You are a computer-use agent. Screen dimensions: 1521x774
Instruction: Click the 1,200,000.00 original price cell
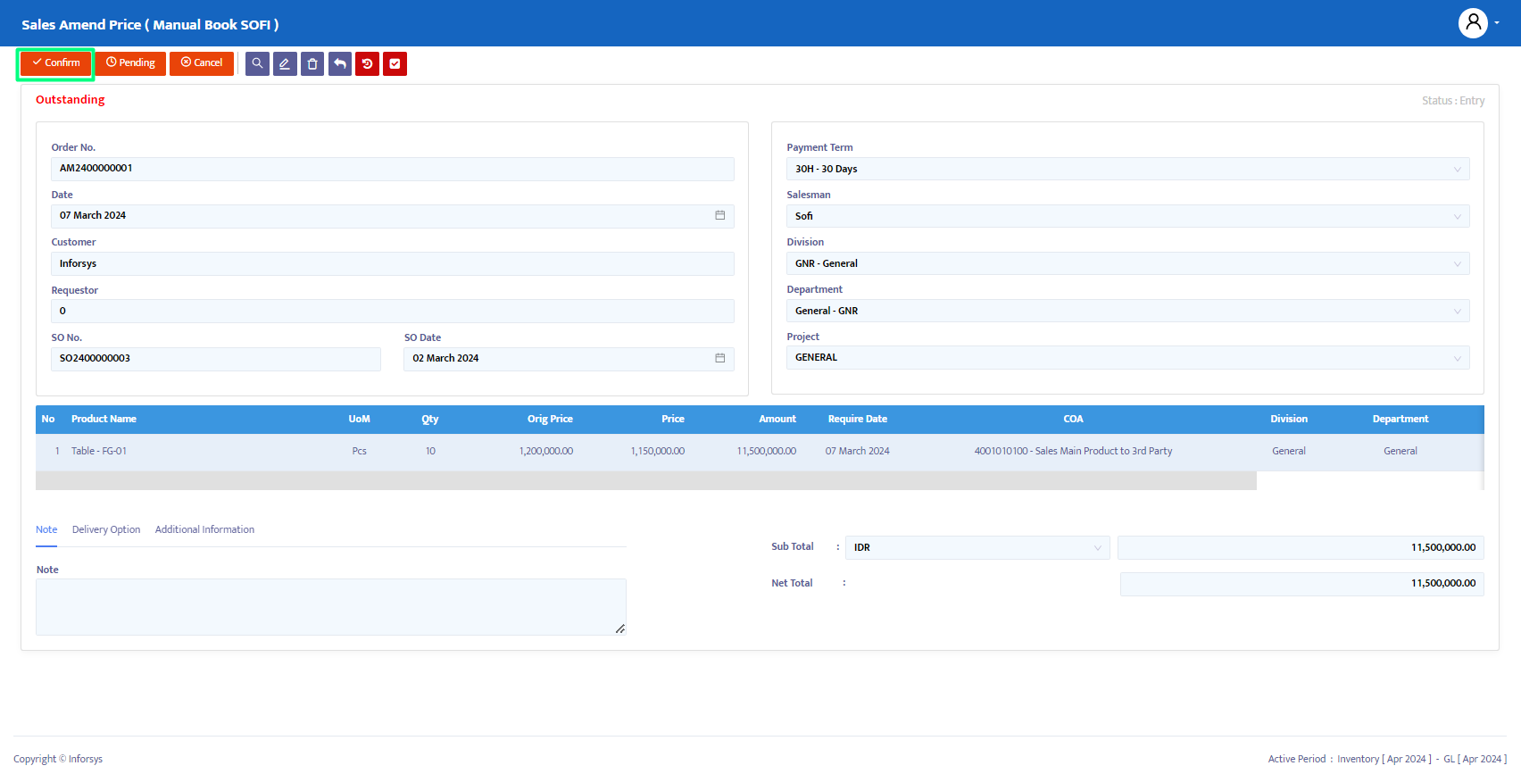tap(546, 451)
